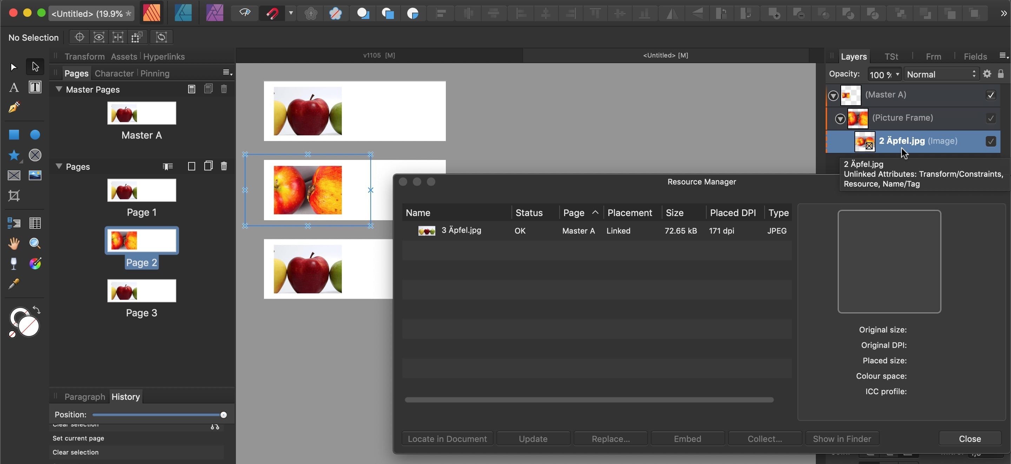Select the Master A page thumbnail
This screenshot has width=1011, height=464.
(x=142, y=113)
